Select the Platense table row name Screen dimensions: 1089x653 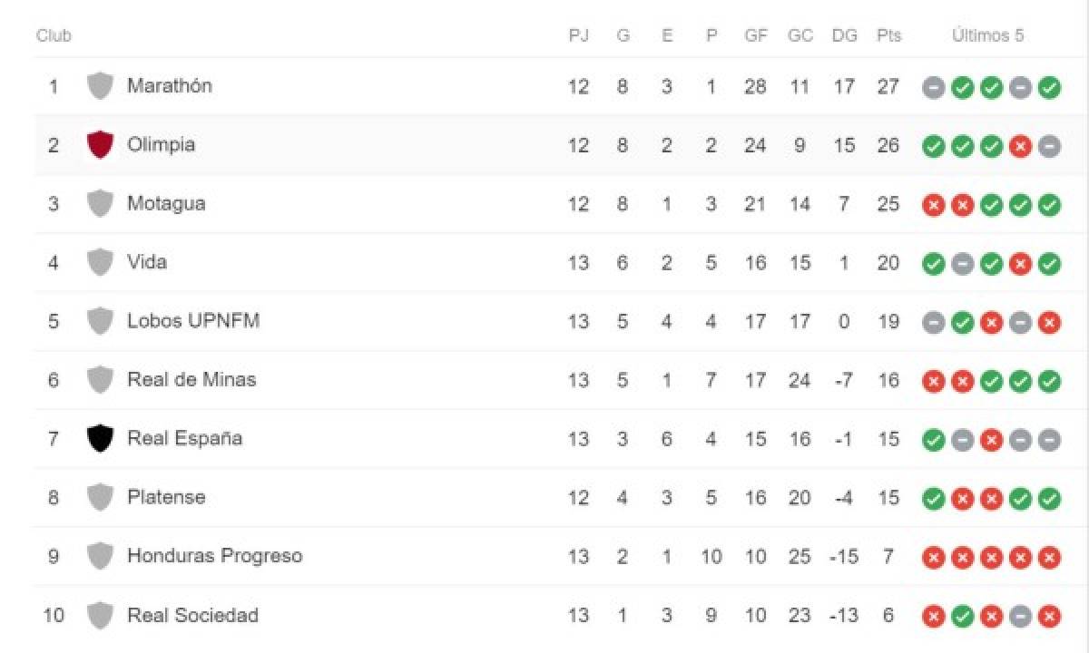pos(166,497)
